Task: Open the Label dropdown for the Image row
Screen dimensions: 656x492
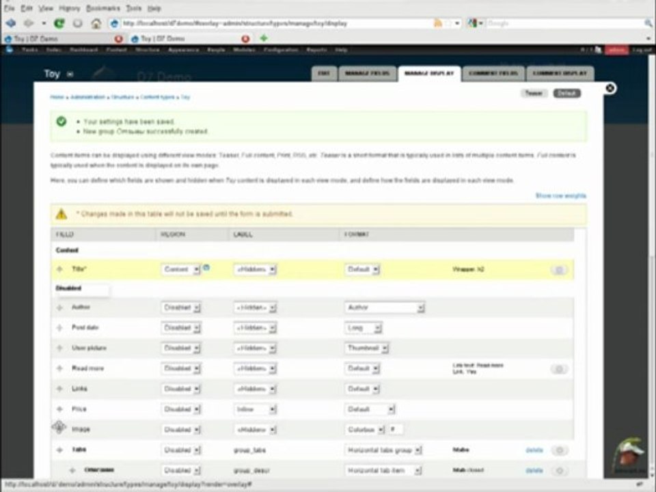Action: (255, 430)
